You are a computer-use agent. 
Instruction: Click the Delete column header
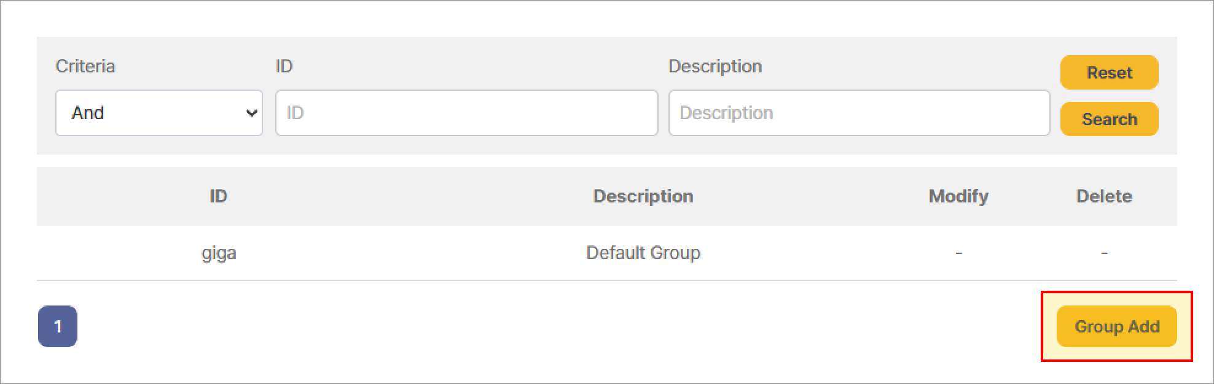[x=1103, y=196]
